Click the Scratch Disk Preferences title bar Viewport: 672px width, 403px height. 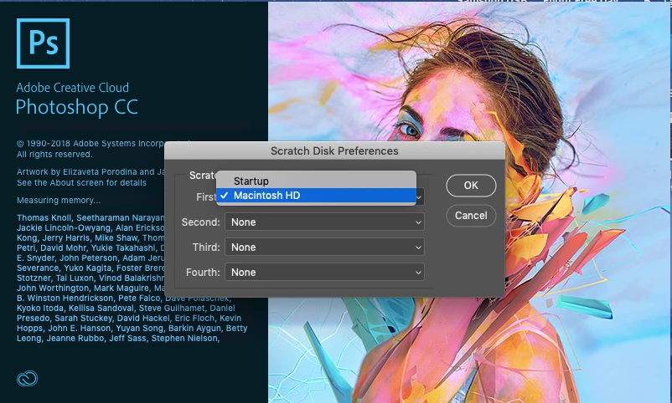334,150
